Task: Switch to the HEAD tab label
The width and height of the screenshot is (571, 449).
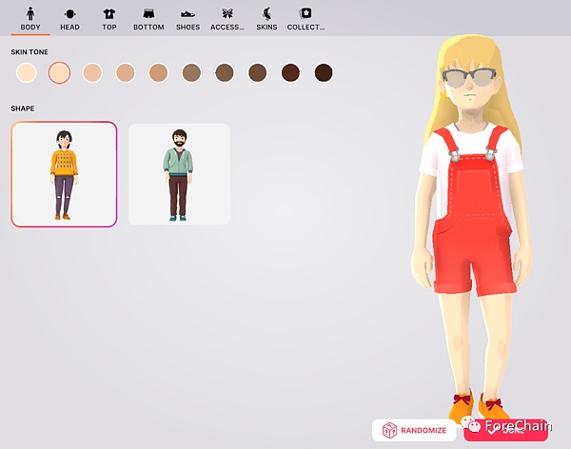Action: [69, 28]
